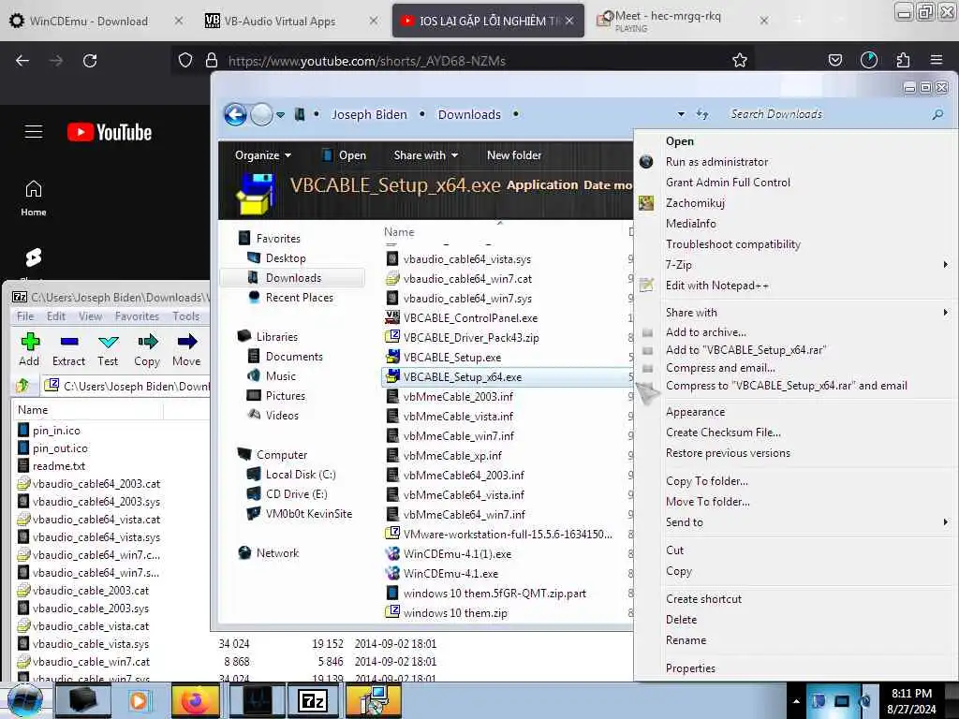The height and width of the screenshot is (719, 959).
Task: Click tracking protection shield icon
Action: pyautogui.click(x=185, y=60)
